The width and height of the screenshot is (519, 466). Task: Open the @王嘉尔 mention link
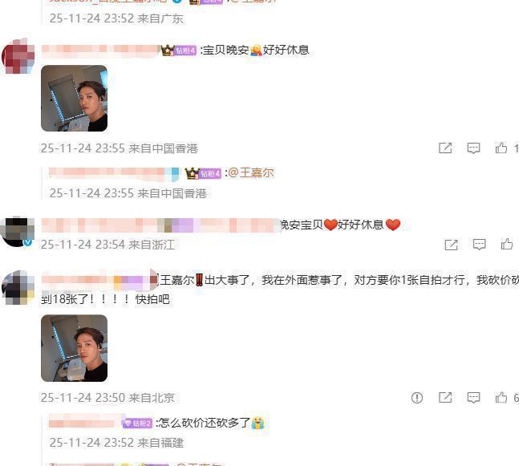[251, 172]
